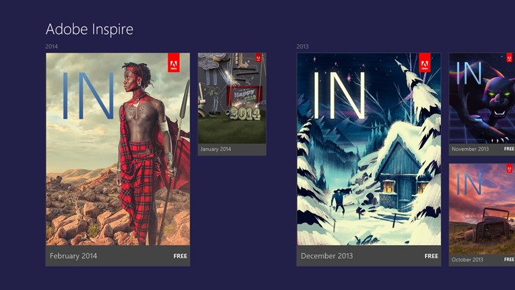Select the 2014 group header
This screenshot has height=290, width=515.
coord(52,46)
